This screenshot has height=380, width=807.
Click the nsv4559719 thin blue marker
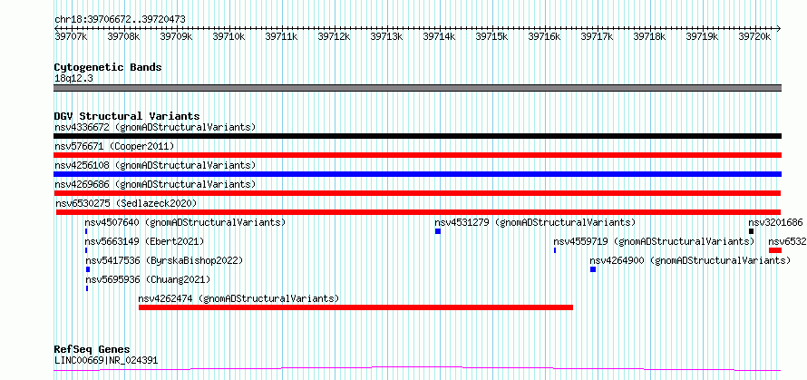555,250
